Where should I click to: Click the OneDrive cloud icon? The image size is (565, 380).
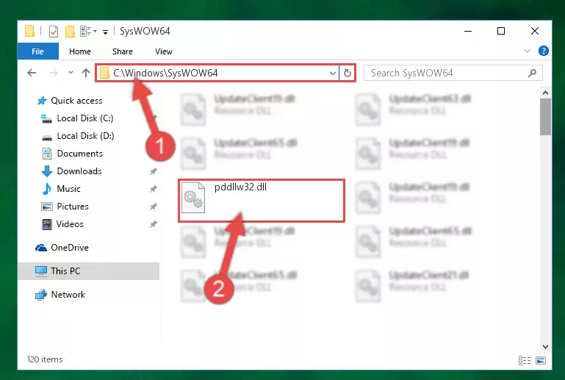[x=41, y=248]
